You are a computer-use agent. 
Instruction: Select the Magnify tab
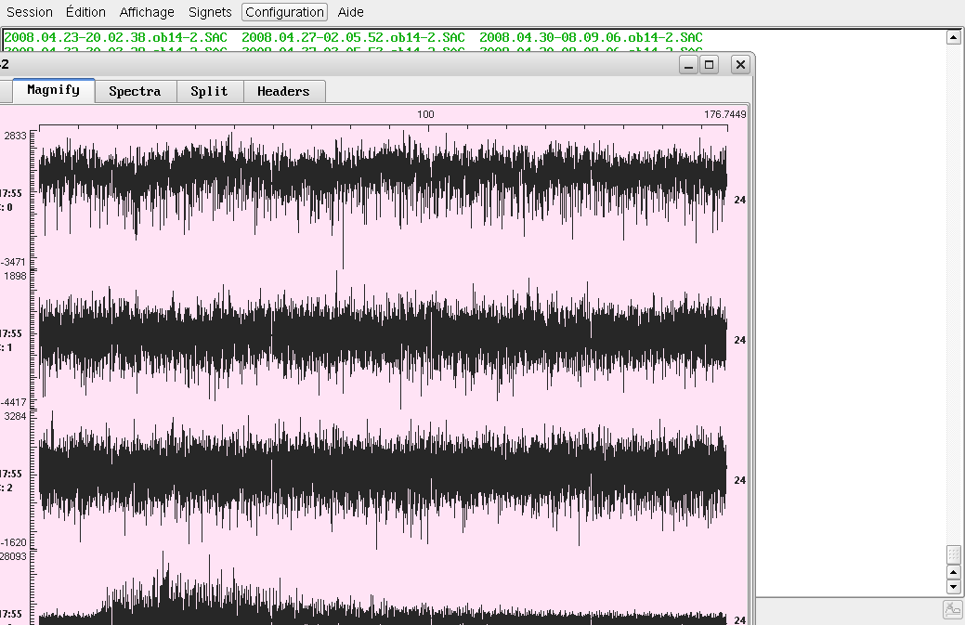coord(53,90)
